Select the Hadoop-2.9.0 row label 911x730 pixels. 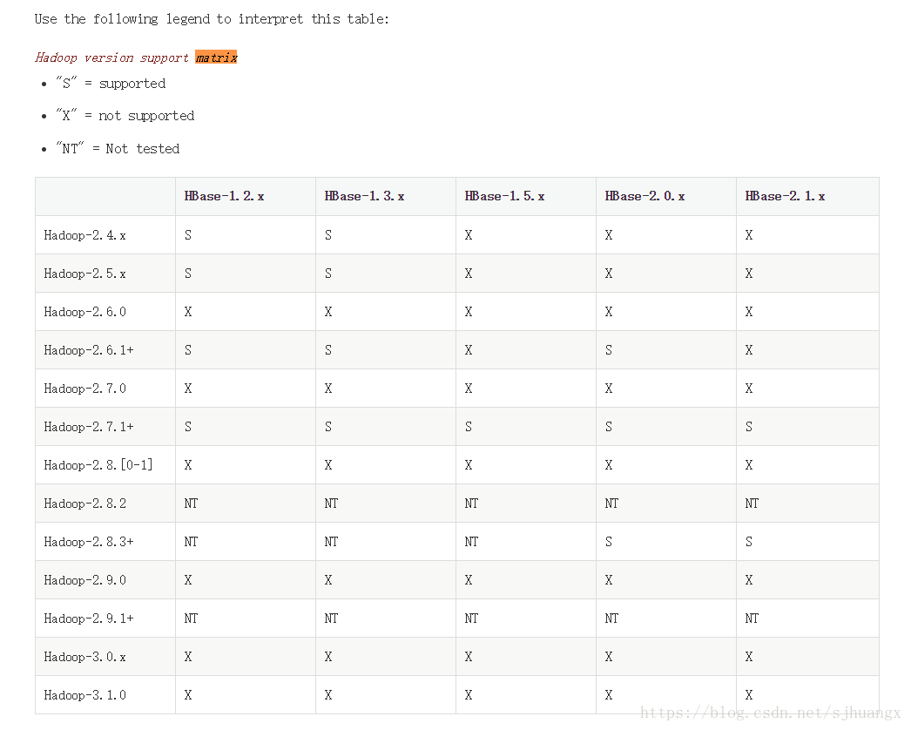pyautogui.click(x=84, y=580)
